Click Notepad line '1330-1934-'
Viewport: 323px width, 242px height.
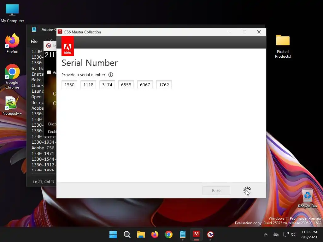[x=44, y=142]
